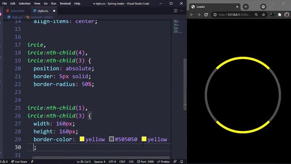Open the notifications bell
The height and width of the screenshot is (164, 291).
[182, 162]
